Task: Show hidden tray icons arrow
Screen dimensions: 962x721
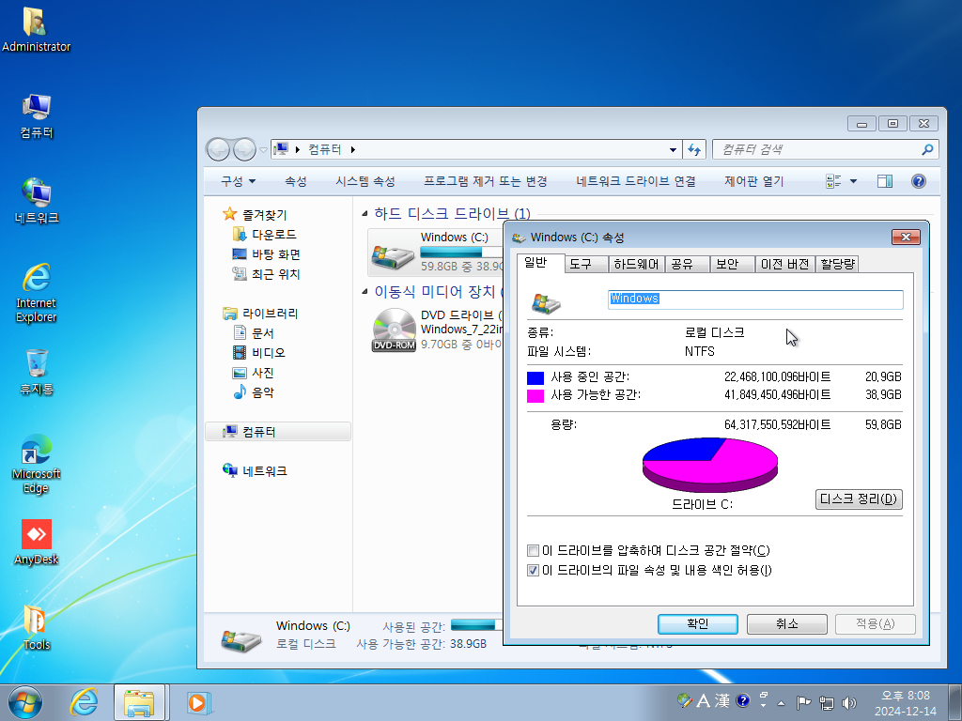Action: [781, 702]
